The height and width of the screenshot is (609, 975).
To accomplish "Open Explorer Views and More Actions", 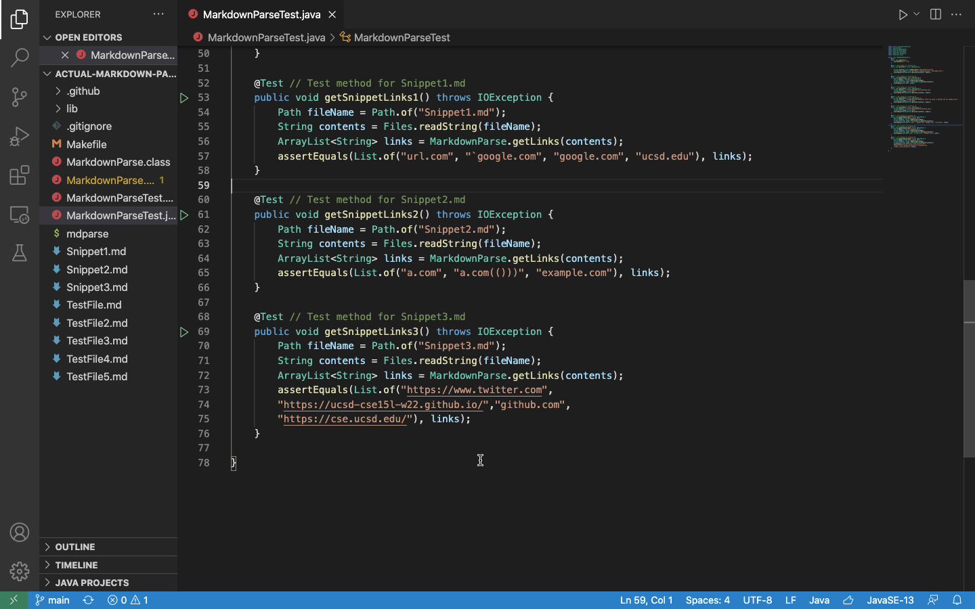I will [x=158, y=14].
